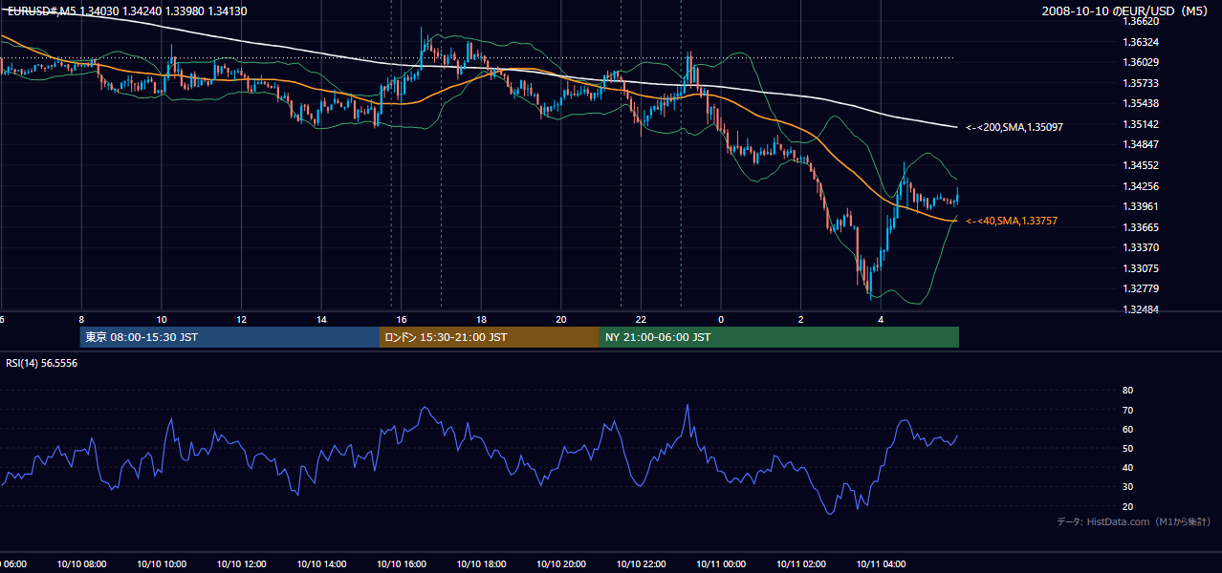1222x573 pixels.
Task: Click the 10/11 00:00 date label
Action: 721,564
